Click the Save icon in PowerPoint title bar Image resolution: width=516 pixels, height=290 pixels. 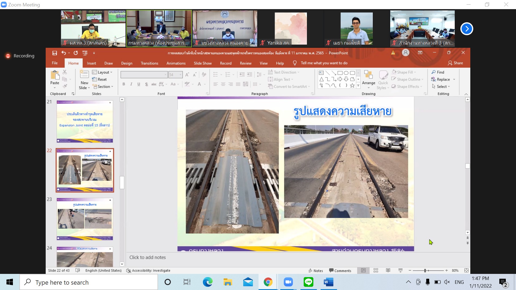point(55,53)
